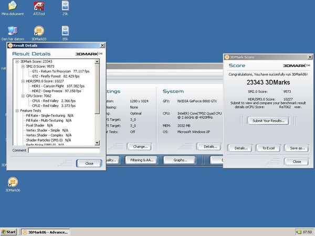The width and height of the screenshot is (315, 236).
Task: Select the Vertex Shader - Simple row
Action: pos(47,130)
